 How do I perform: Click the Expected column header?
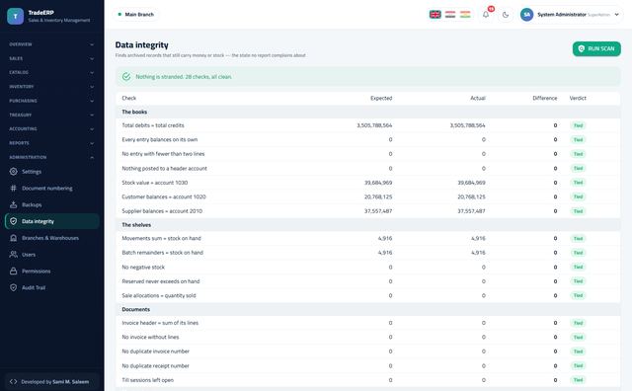(x=381, y=98)
